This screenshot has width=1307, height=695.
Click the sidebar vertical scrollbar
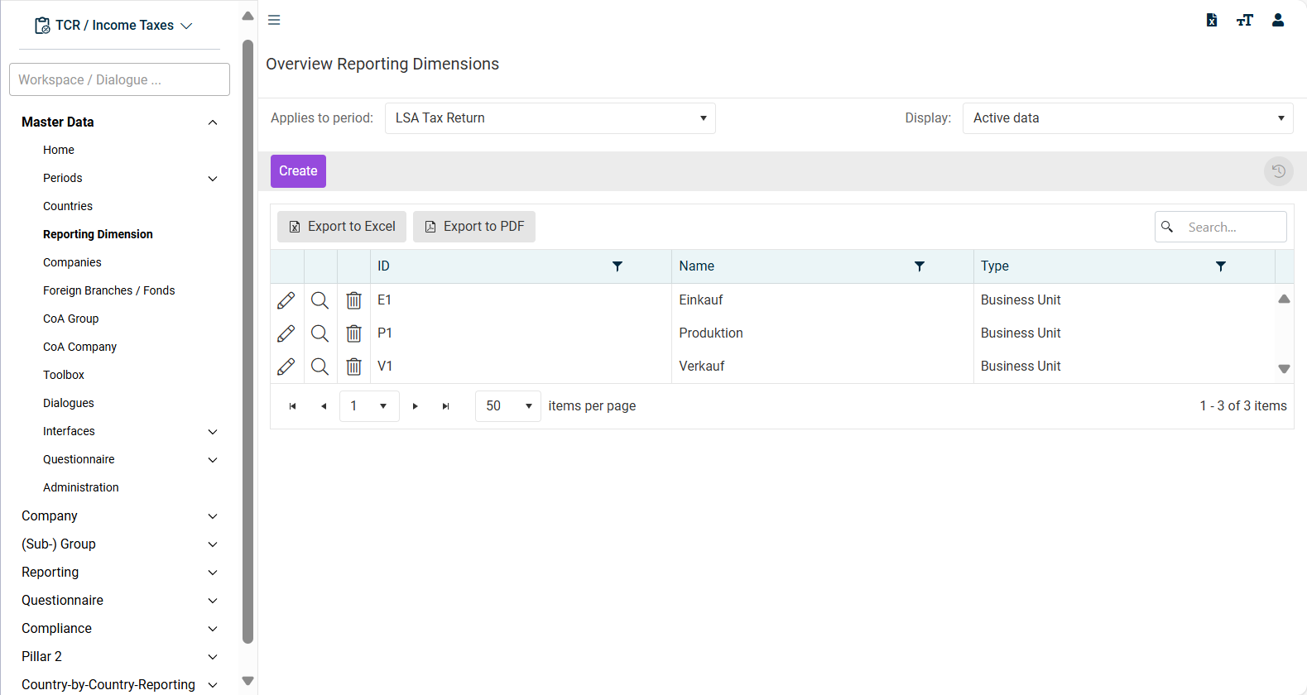pyautogui.click(x=247, y=341)
